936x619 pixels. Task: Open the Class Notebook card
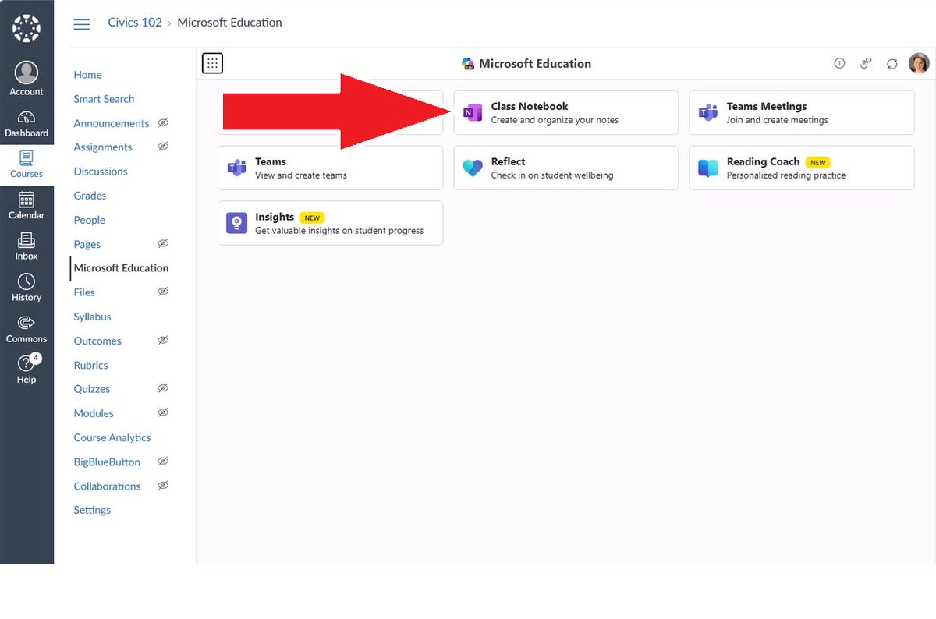click(x=565, y=112)
